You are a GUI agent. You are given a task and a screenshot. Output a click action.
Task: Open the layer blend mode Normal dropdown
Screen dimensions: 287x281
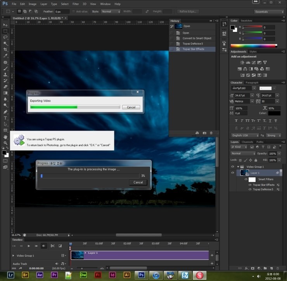coord(243,154)
